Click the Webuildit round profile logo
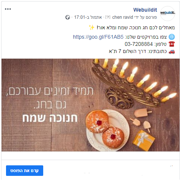180x180 pixels. [168, 13]
